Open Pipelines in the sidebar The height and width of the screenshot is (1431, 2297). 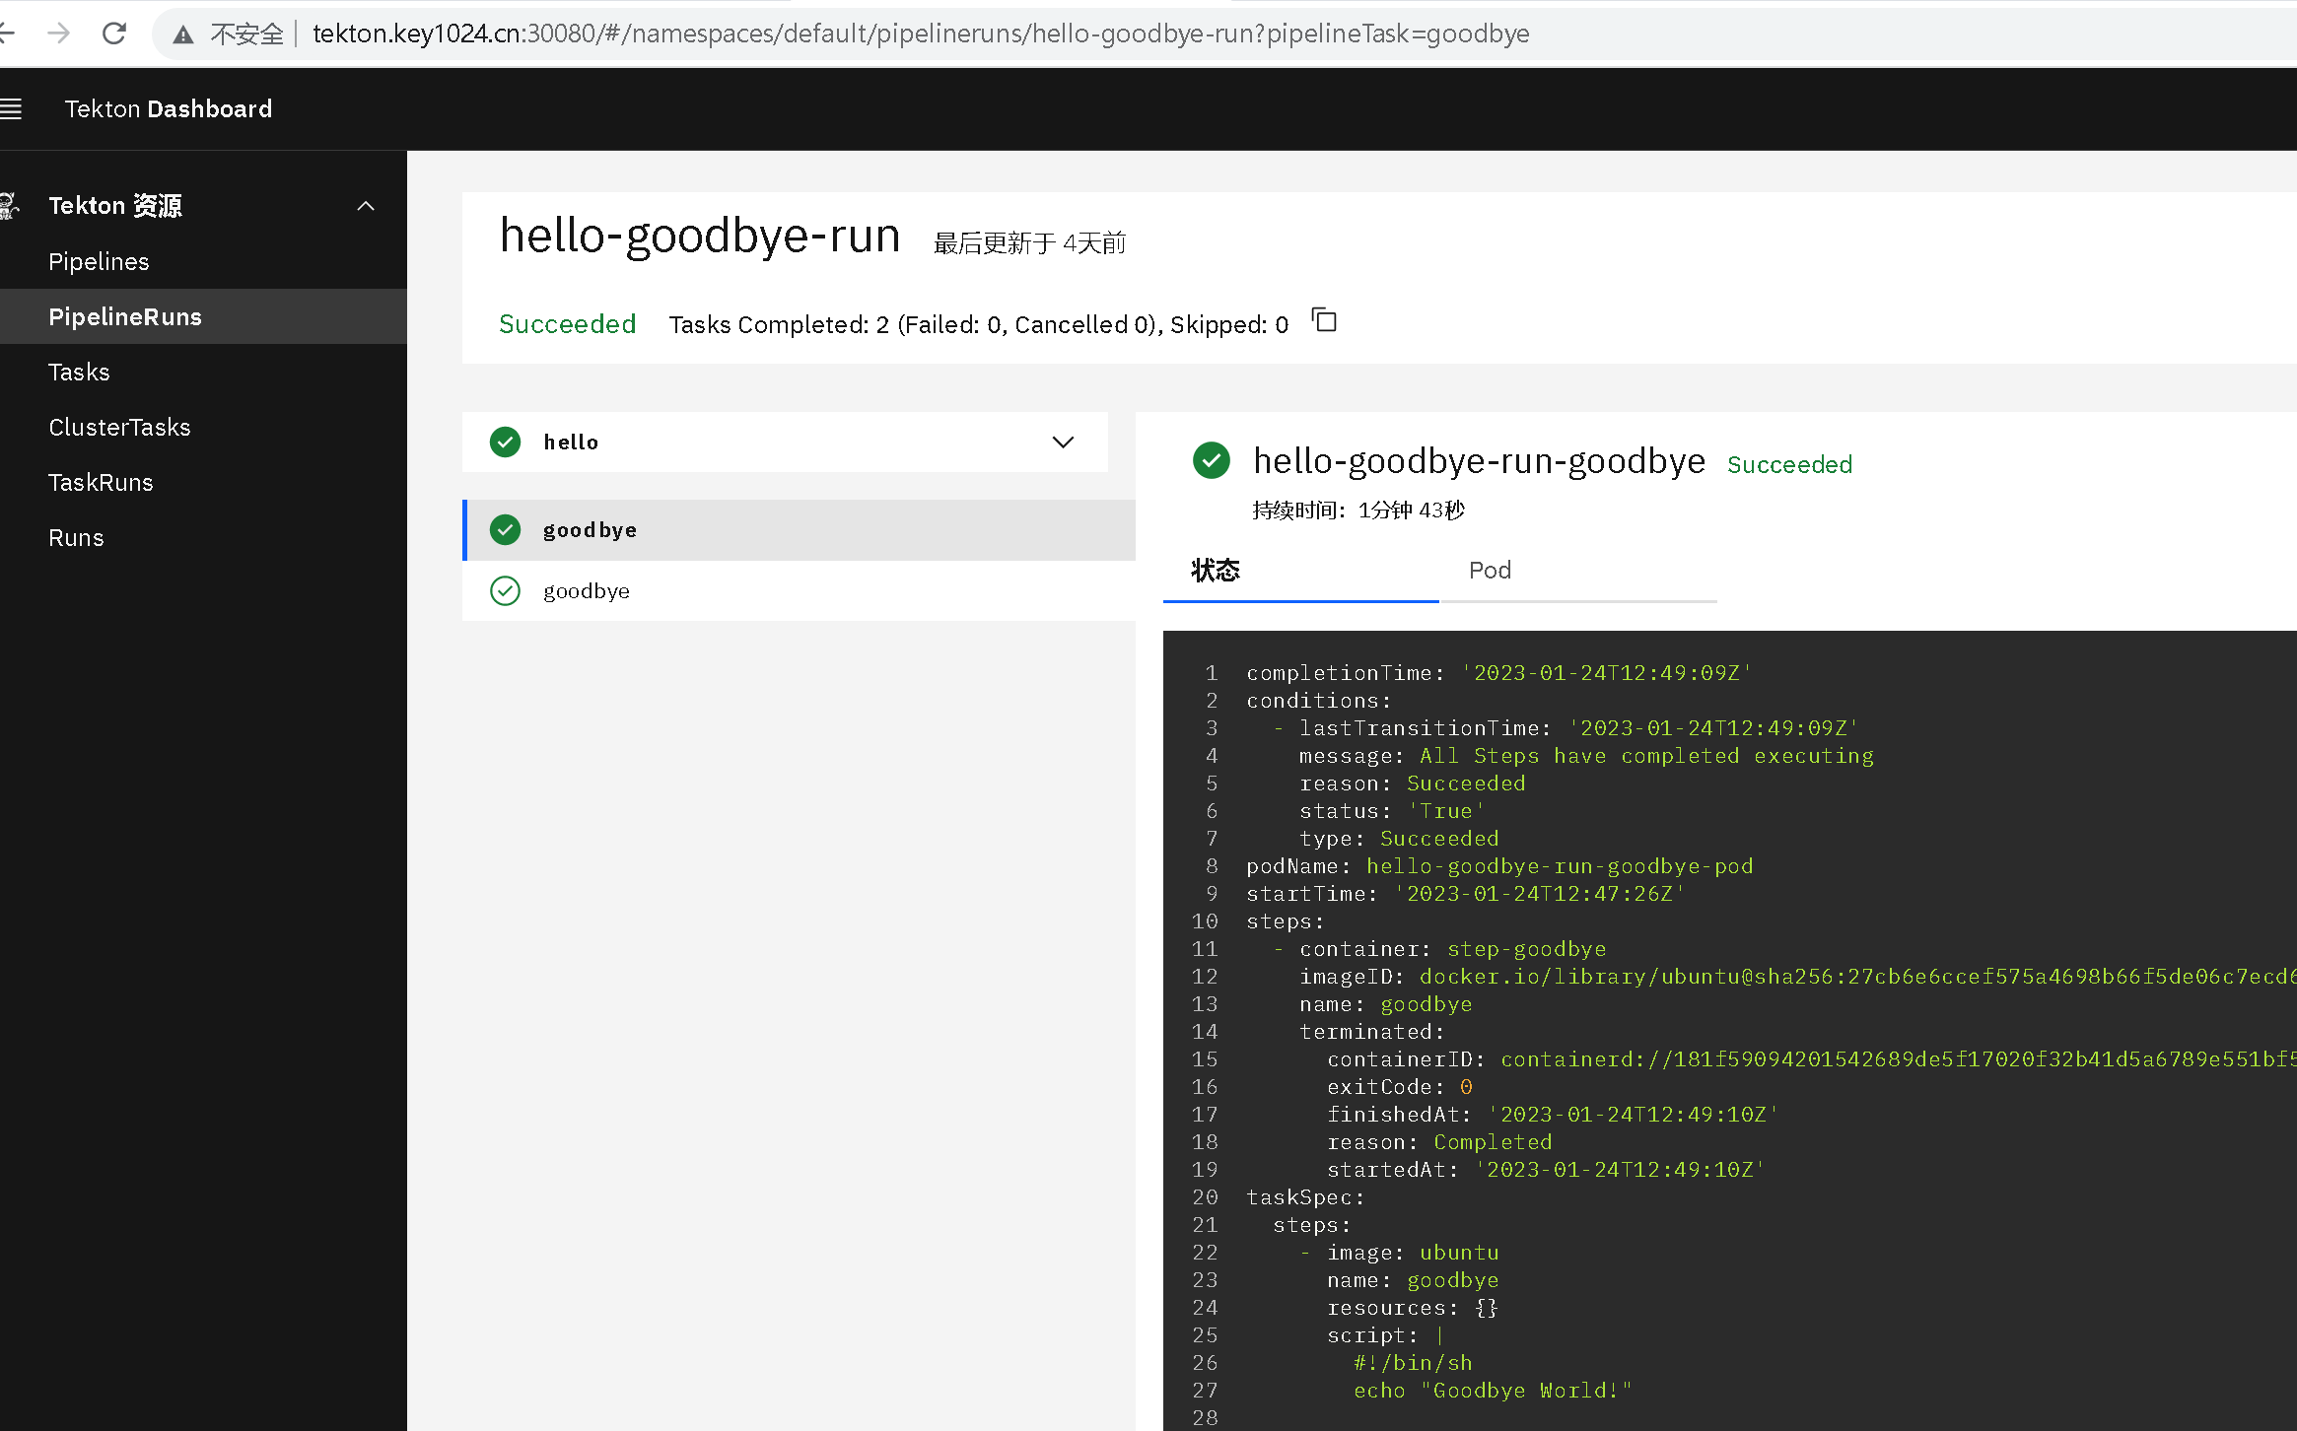[x=203, y=261]
